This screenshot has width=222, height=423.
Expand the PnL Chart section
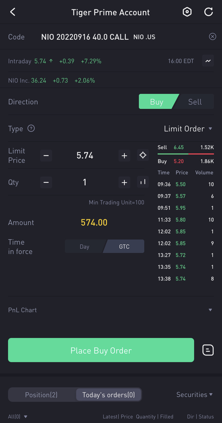pyautogui.click(x=111, y=310)
